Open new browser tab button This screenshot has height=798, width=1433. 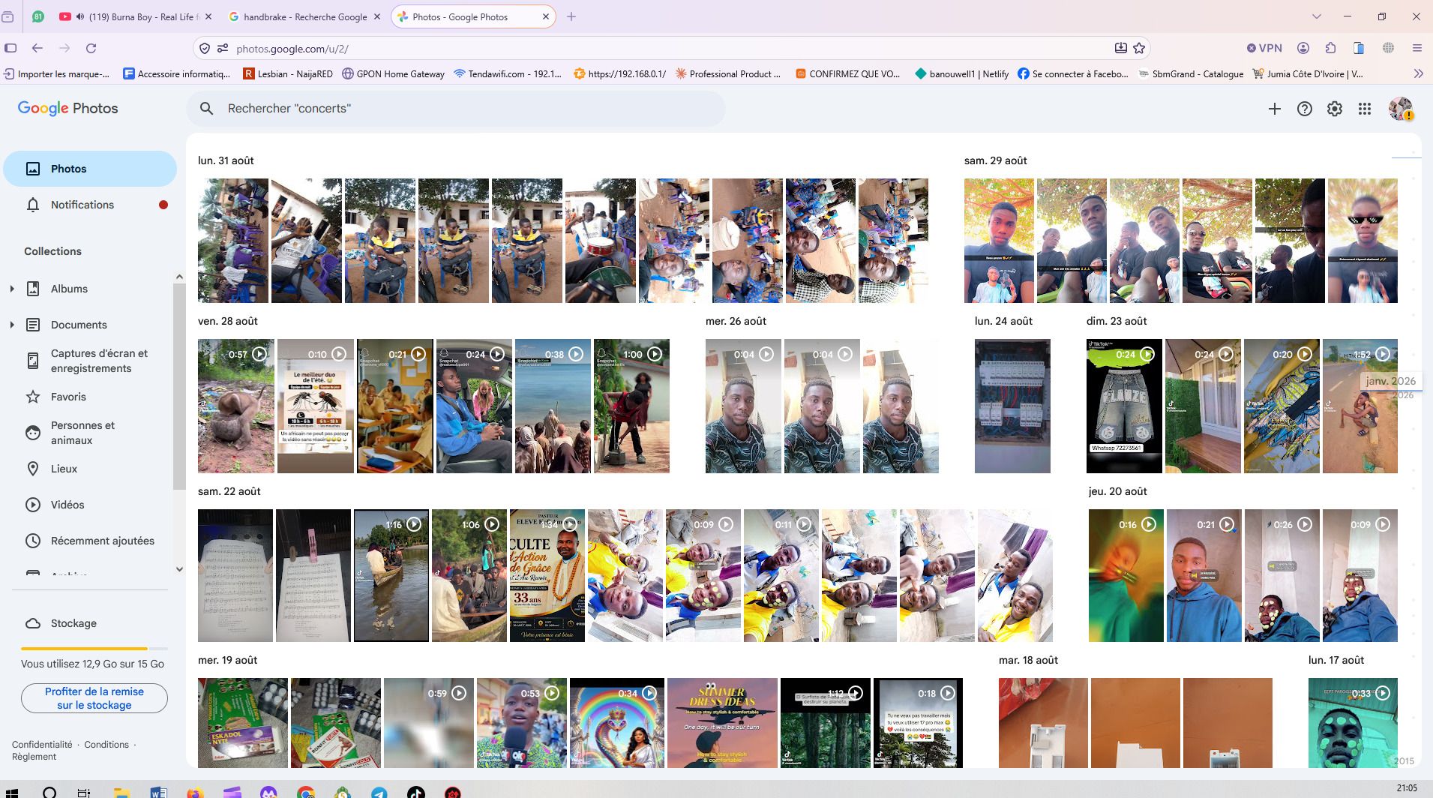click(x=571, y=16)
